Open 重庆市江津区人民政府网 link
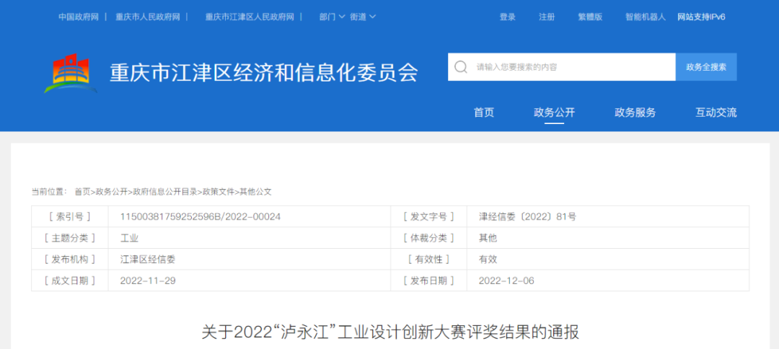This screenshot has width=779, height=349. [250, 17]
